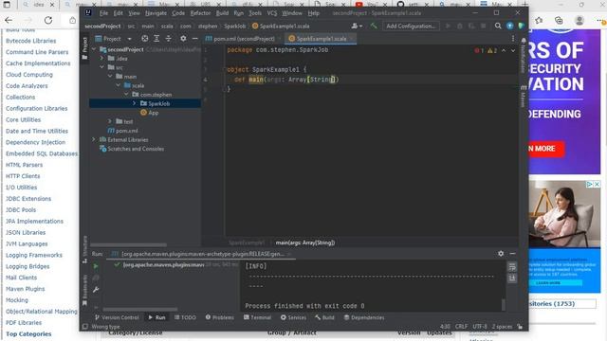The height and width of the screenshot is (341, 607).
Task: Go back in the browser
Action: click(9, 20)
